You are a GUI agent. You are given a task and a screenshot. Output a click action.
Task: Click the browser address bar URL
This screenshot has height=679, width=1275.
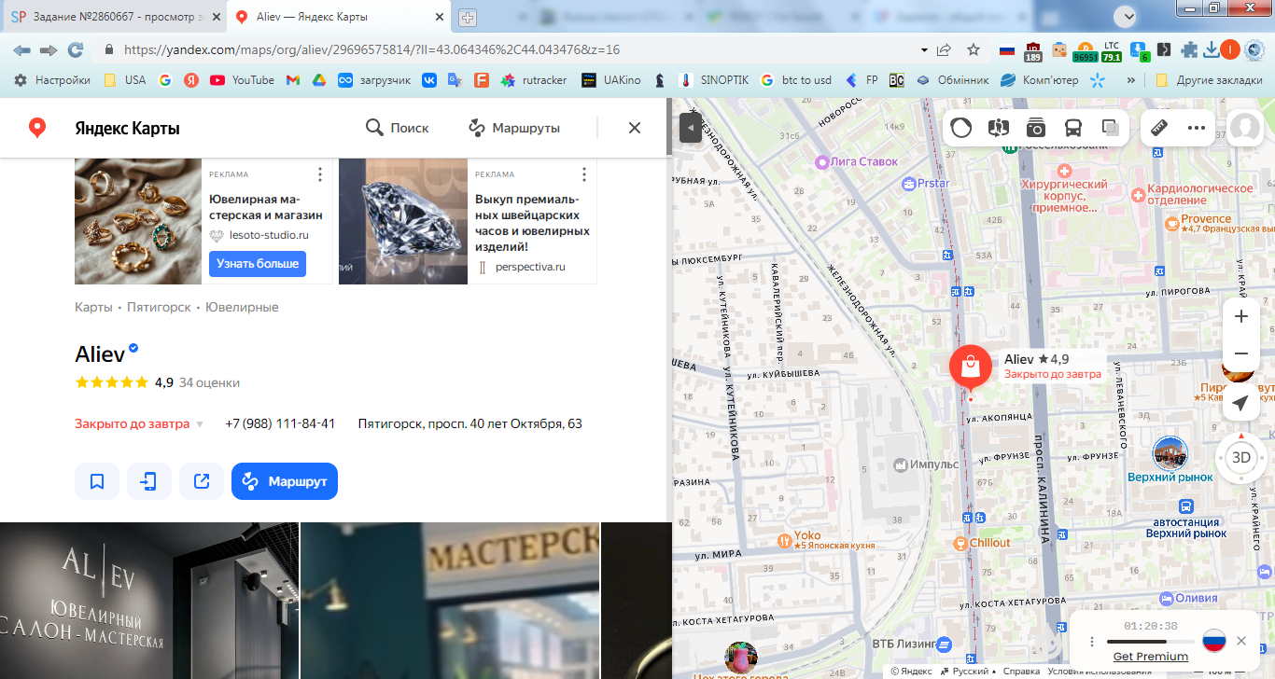(371, 50)
